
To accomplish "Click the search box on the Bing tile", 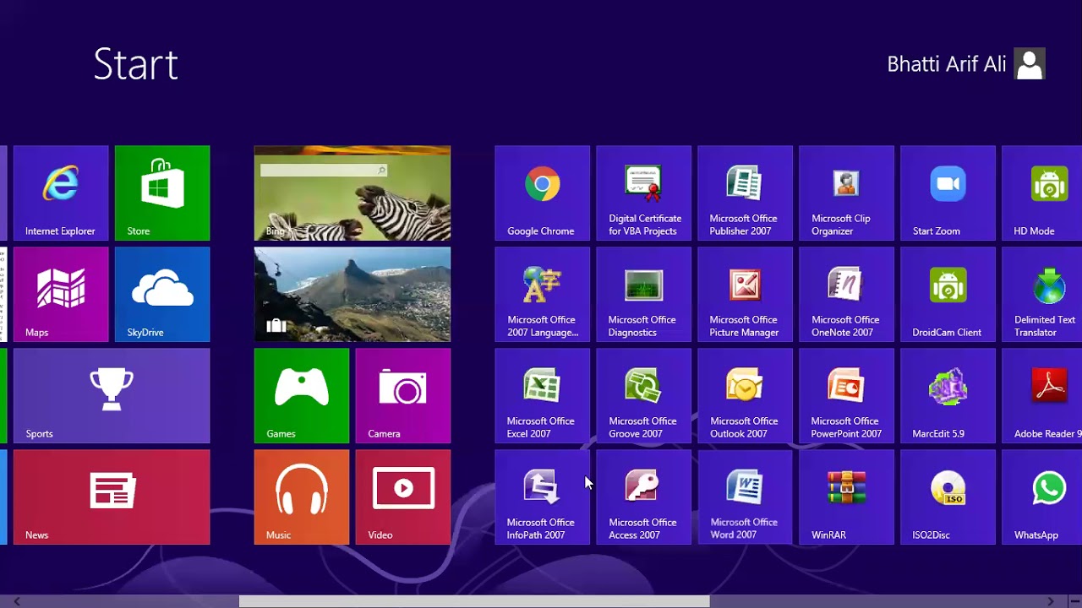I will pyautogui.click(x=324, y=171).
